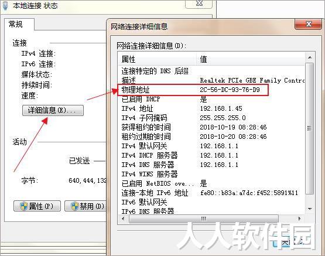
Task: Select lease expiry 2018-10-20 08:28:46
Action: point(233,136)
